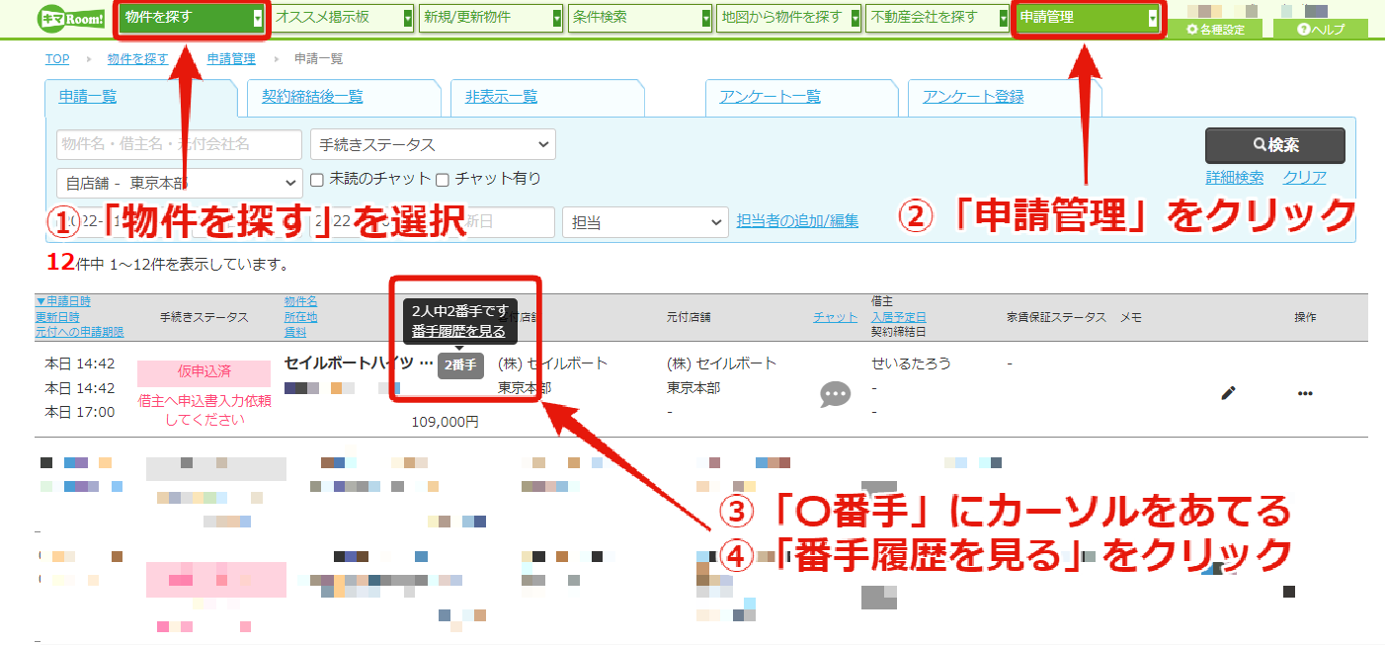Expand the 担当 dropdown
1385x645 pixels.
pyautogui.click(x=645, y=221)
